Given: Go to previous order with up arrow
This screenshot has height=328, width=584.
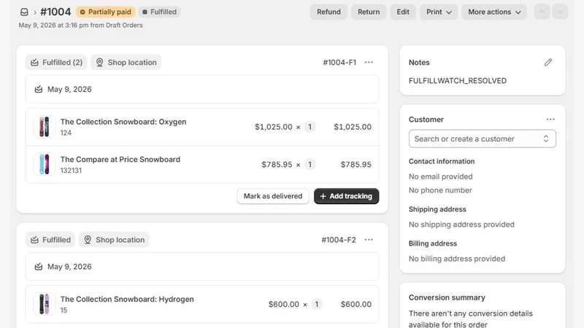Looking at the screenshot, I should (542, 12).
